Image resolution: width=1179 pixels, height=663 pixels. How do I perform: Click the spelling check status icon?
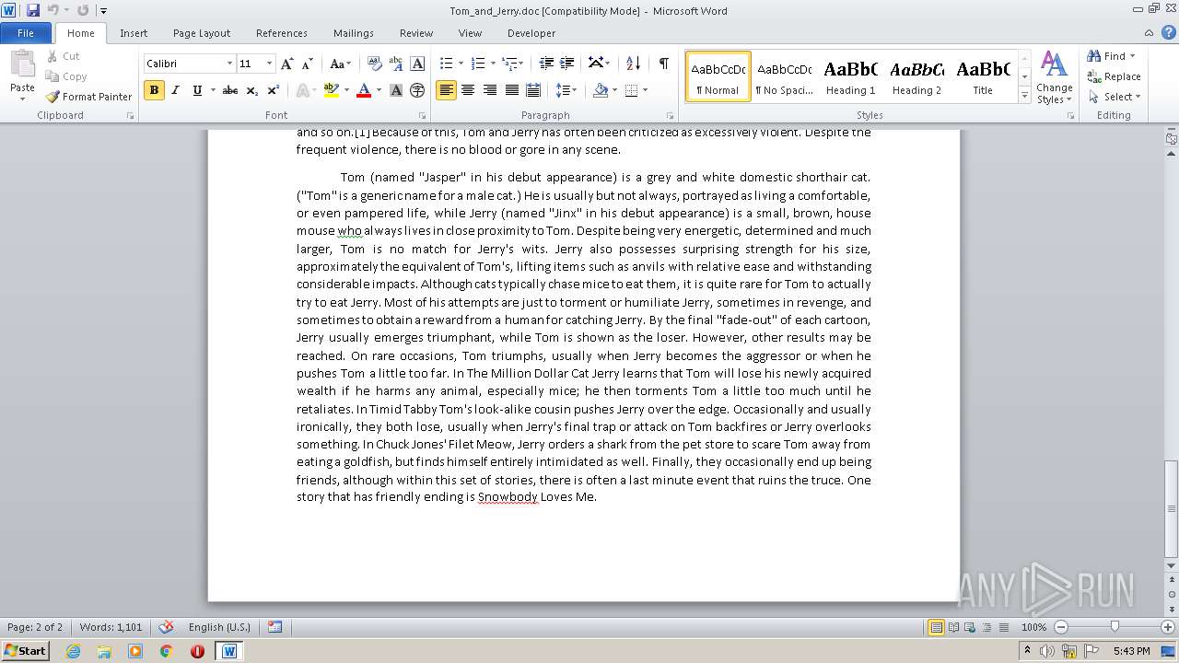coord(166,627)
